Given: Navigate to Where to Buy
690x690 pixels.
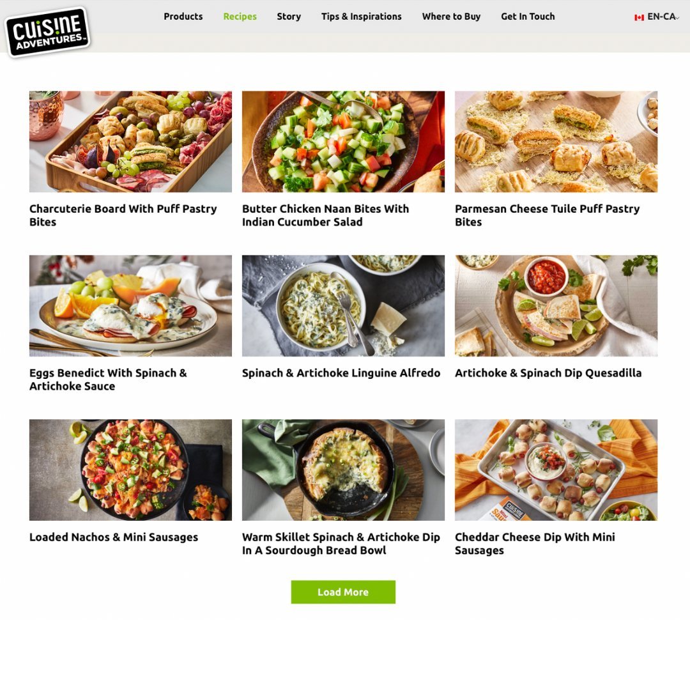Looking at the screenshot, I should 451,17.
